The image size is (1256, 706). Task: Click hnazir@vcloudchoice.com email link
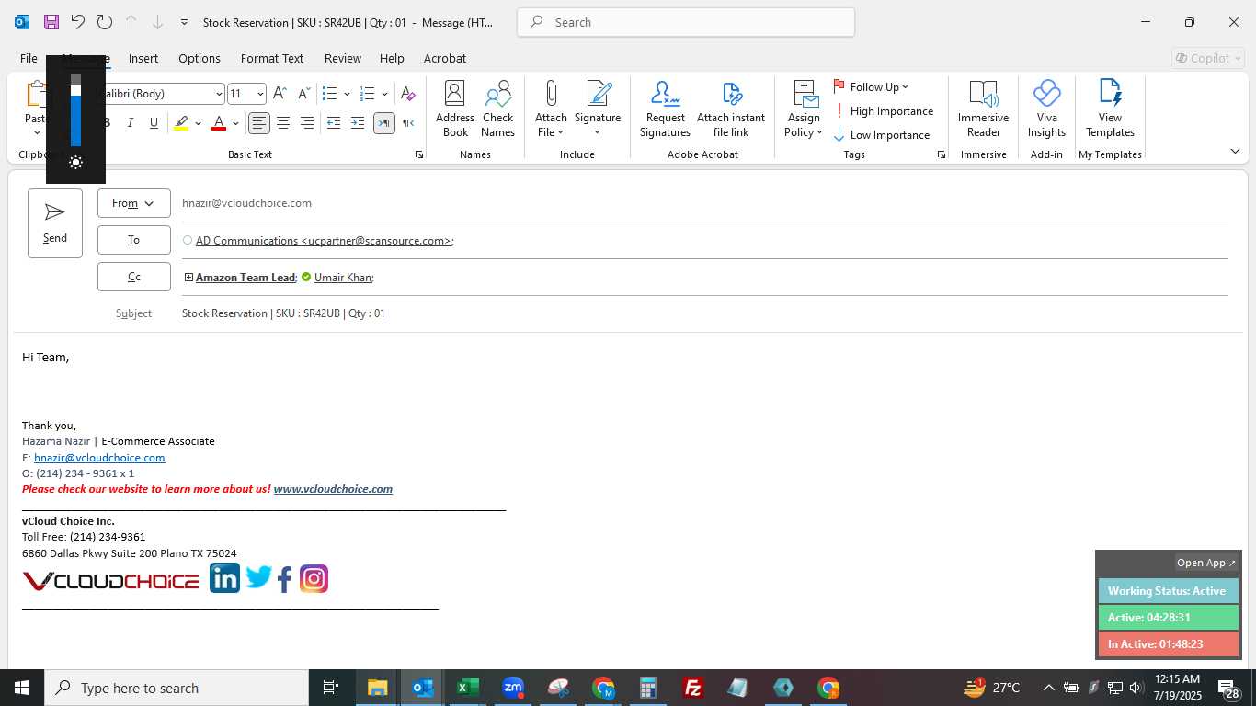(x=99, y=458)
